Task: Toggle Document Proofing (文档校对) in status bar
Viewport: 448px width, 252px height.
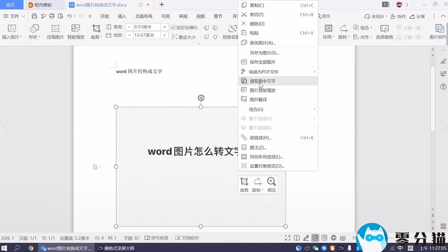Action: (187, 237)
